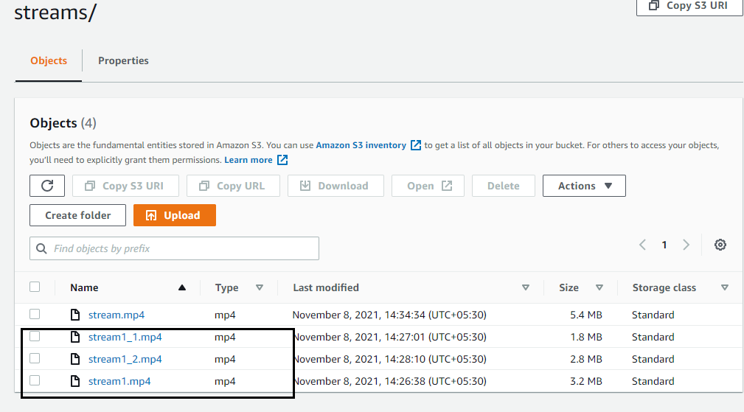
Task: Click the 2.8 MB size value
Action: coord(585,360)
